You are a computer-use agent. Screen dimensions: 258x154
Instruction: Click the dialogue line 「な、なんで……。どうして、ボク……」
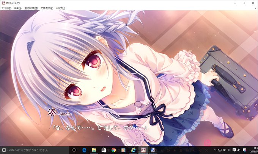click(100, 128)
